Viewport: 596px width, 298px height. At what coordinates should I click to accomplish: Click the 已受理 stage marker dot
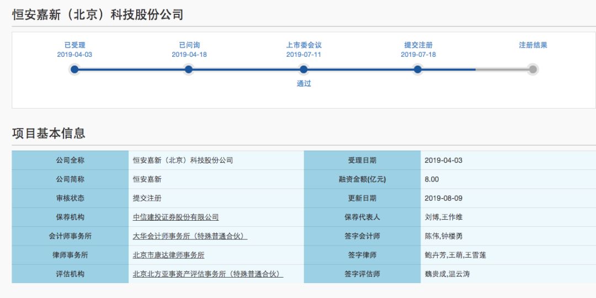(74, 69)
